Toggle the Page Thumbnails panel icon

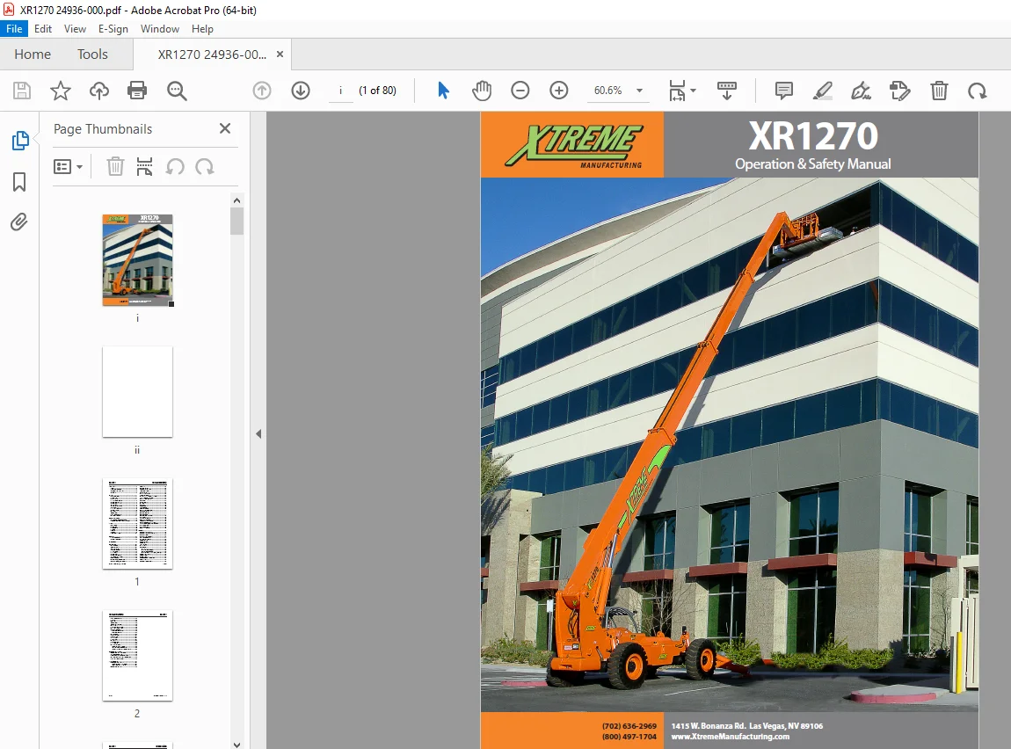coord(20,141)
